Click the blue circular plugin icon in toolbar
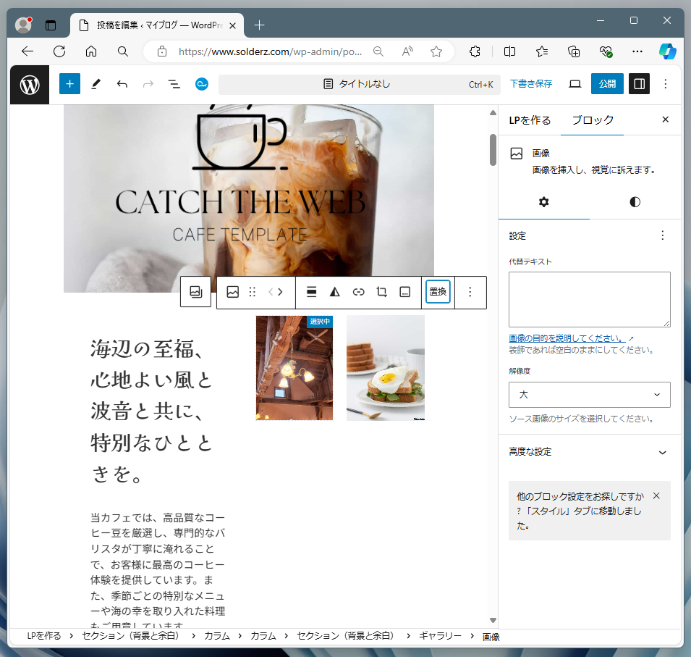This screenshot has width=691, height=657. pos(202,84)
